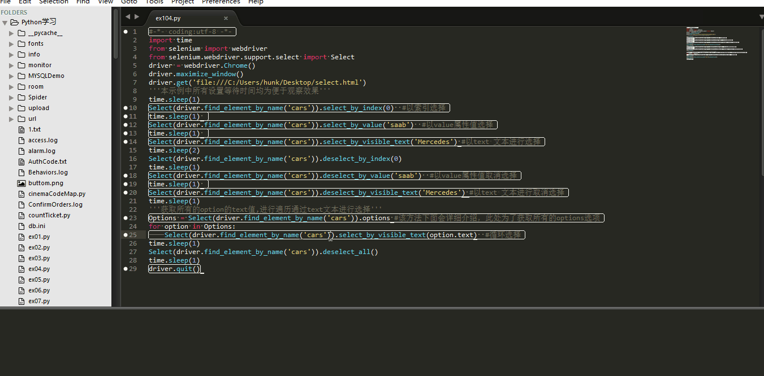Click the FOLDERS sidebar heading

point(14,12)
